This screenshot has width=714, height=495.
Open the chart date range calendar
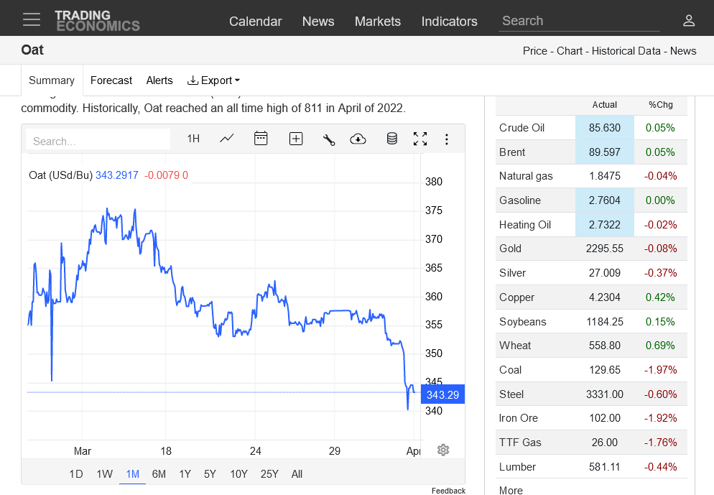(x=261, y=139)
